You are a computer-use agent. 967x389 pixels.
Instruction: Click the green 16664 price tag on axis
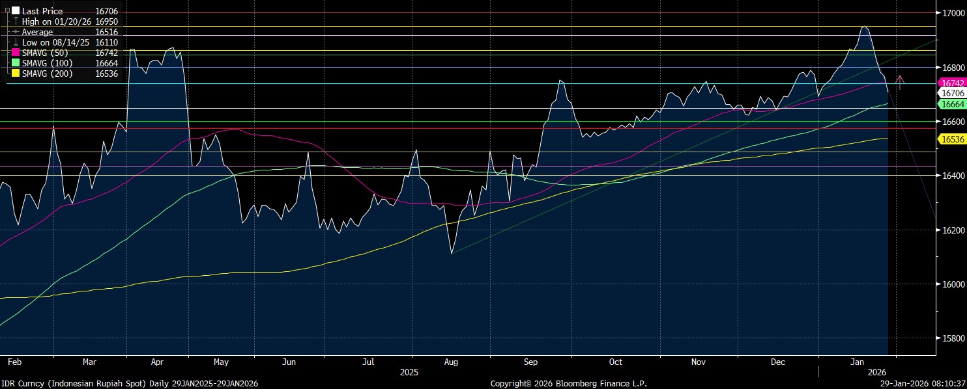(x=951, y=104)
